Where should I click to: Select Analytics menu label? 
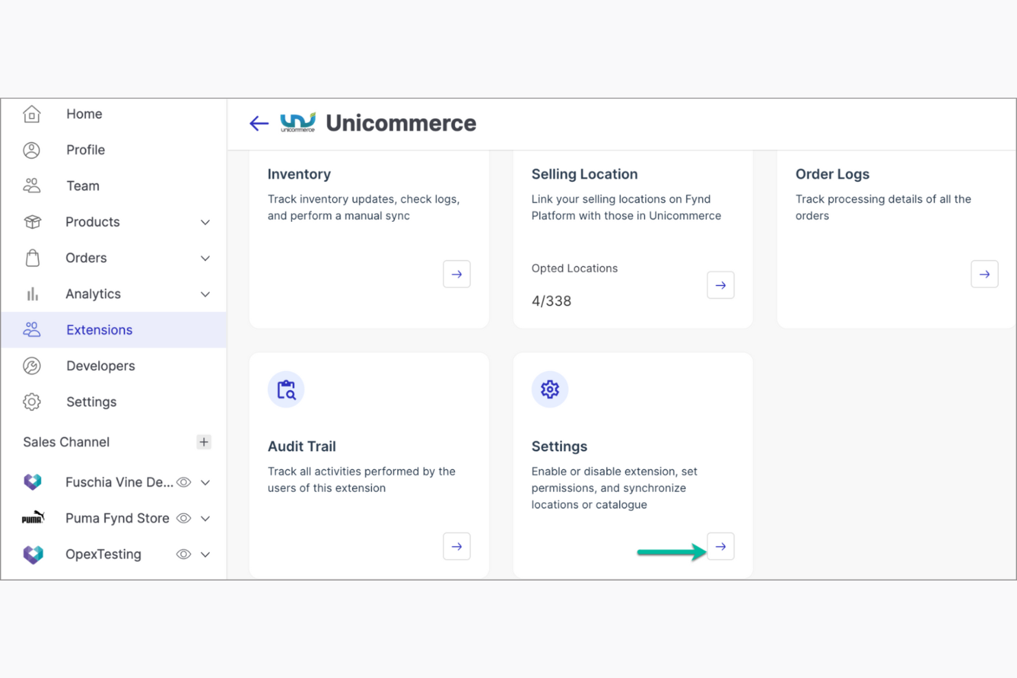coord(93,294)
